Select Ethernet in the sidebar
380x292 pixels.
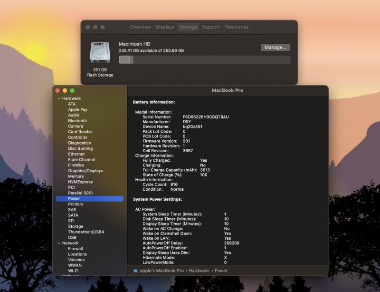coord(76,154)
